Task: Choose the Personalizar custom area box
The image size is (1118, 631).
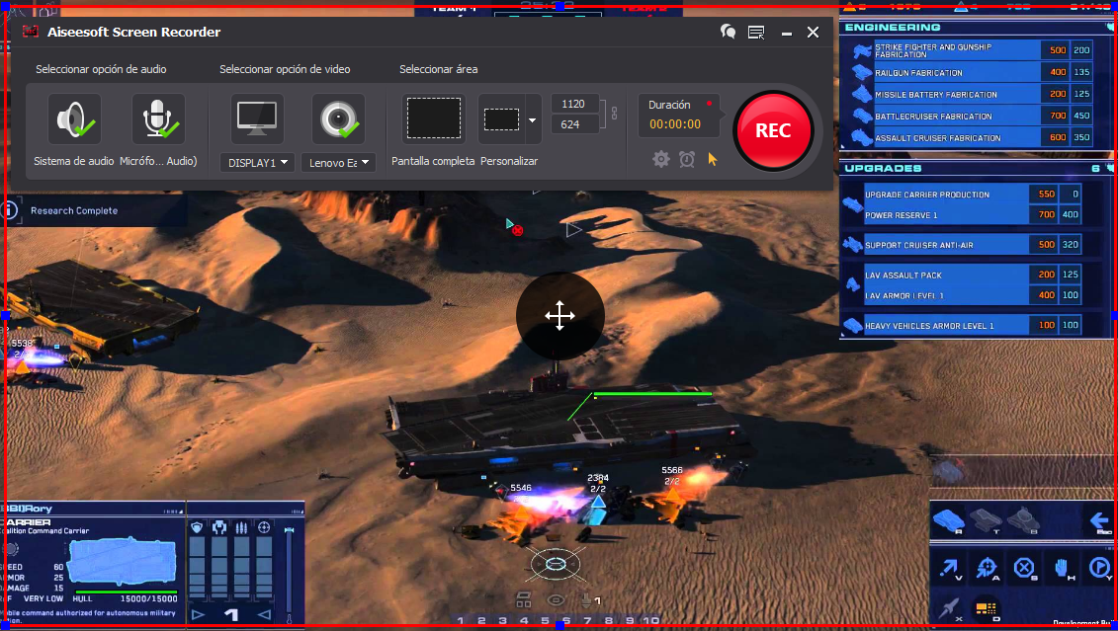Action: [x=501, y=119]
